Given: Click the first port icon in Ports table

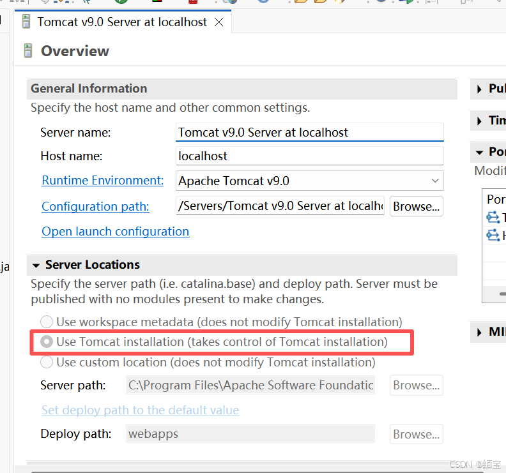Looking at the screenshot, I should pos(493,217).
